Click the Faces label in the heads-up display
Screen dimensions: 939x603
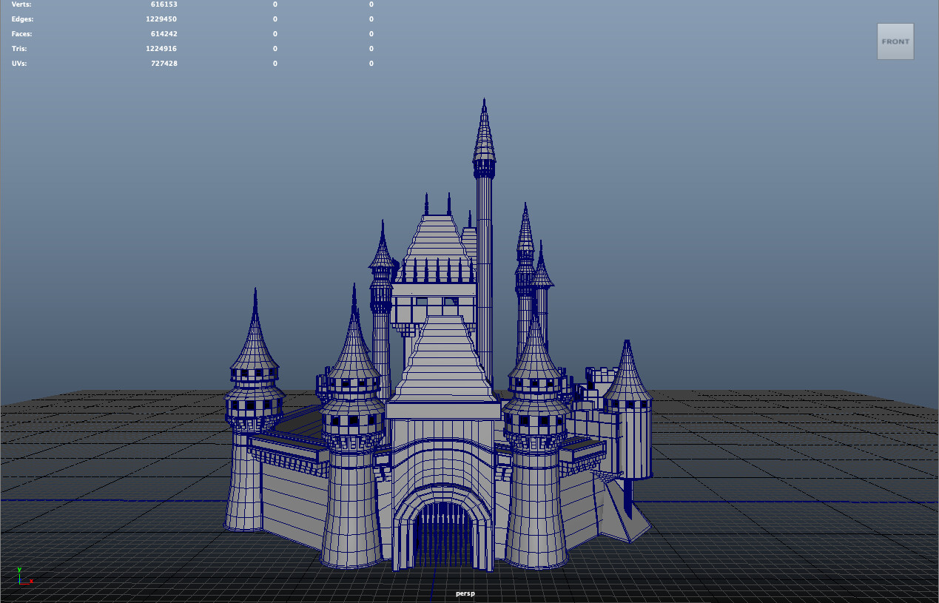[x=22, y=34]
